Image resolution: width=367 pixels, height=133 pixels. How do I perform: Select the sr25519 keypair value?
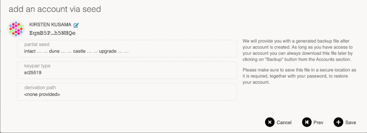point(33,73)
